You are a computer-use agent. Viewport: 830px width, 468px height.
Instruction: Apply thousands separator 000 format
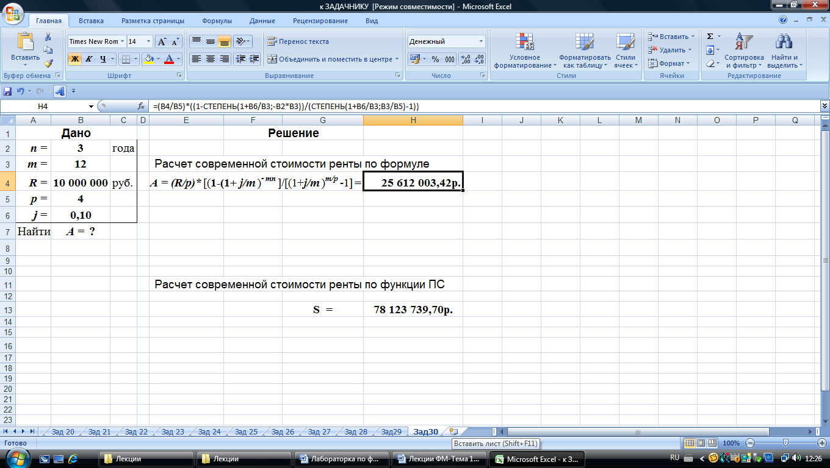coord(450,59)
